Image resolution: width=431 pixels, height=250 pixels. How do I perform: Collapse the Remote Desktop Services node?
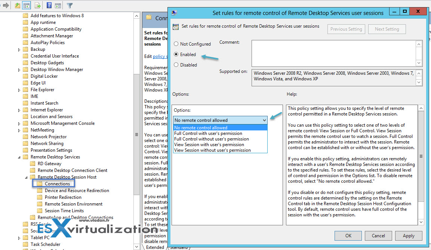click(19, 157)
